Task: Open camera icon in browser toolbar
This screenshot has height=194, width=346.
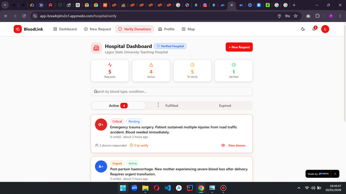Action: click(x=308, y=16)
